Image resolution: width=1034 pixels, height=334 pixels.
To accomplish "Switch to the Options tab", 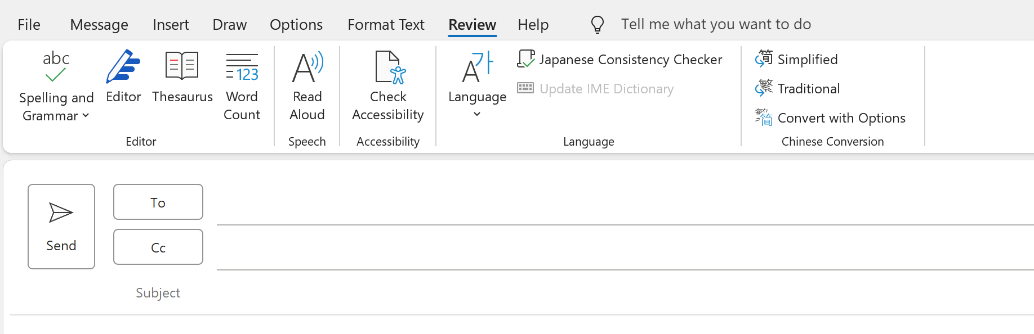I will tap(296, 25).
